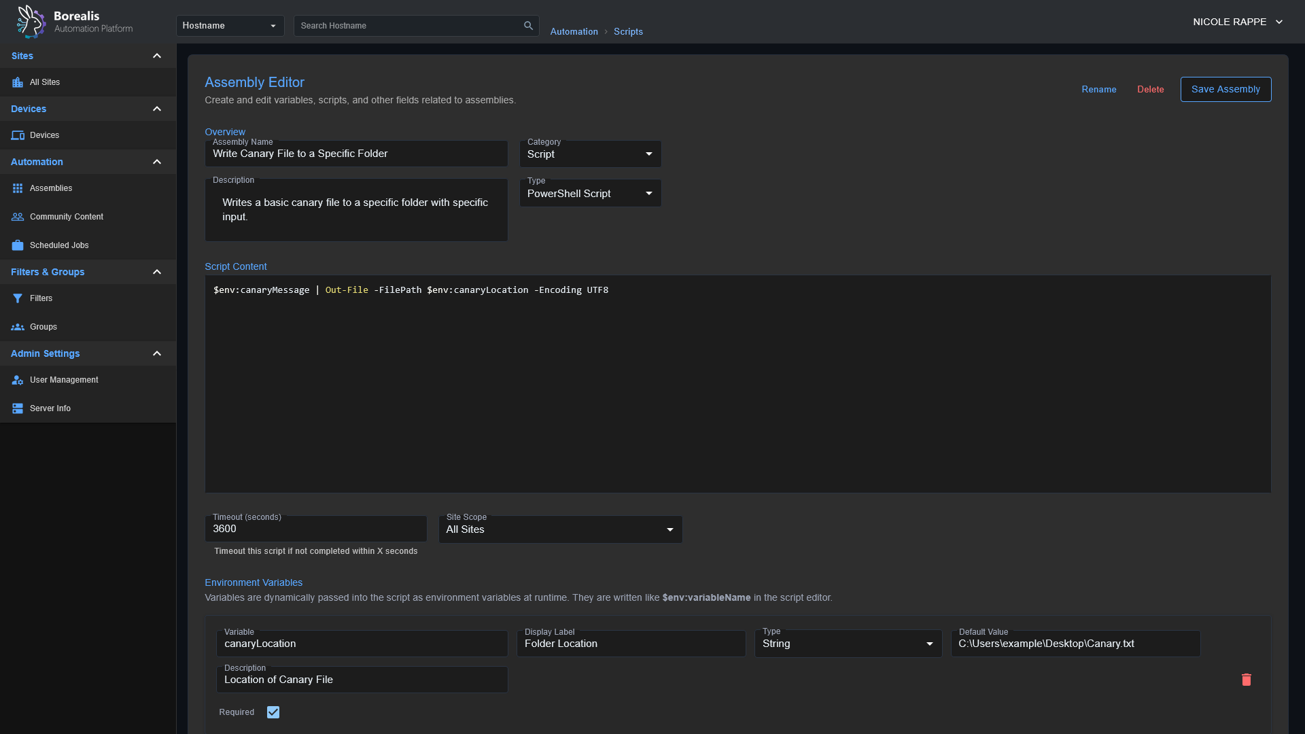Open Groups under Filters & Groups
1305x734 pixels.
43,326
